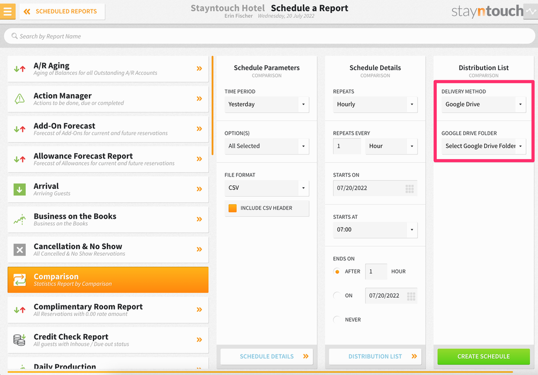Viewport: 538px width, 375px height.
Task: Click the Allowance Forecast Report arrows icon
Action: point(19,159)
